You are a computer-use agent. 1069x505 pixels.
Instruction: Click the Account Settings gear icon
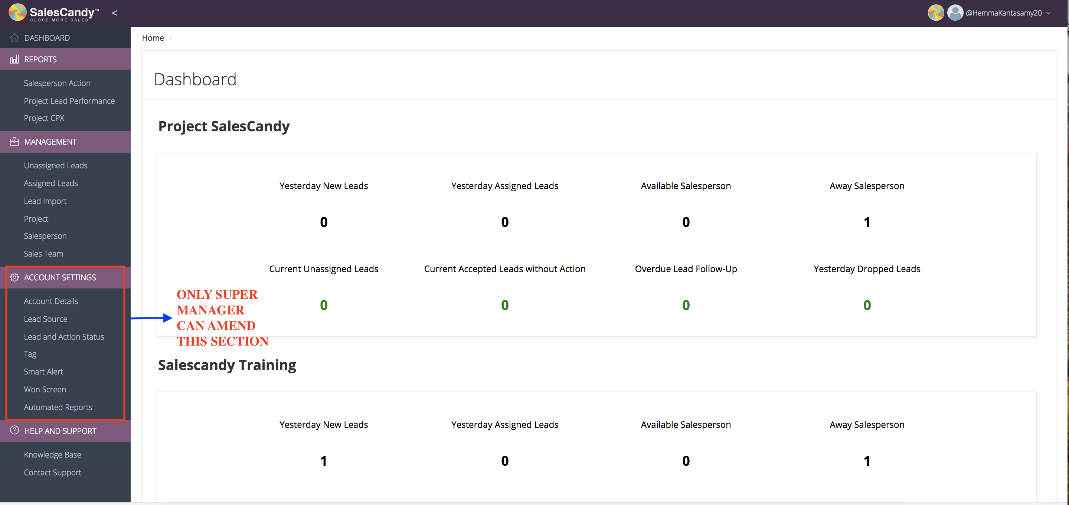pos(14,277)
